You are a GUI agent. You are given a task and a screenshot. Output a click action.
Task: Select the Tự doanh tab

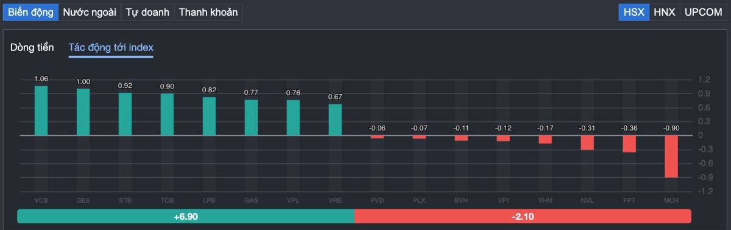pos(147,12)
